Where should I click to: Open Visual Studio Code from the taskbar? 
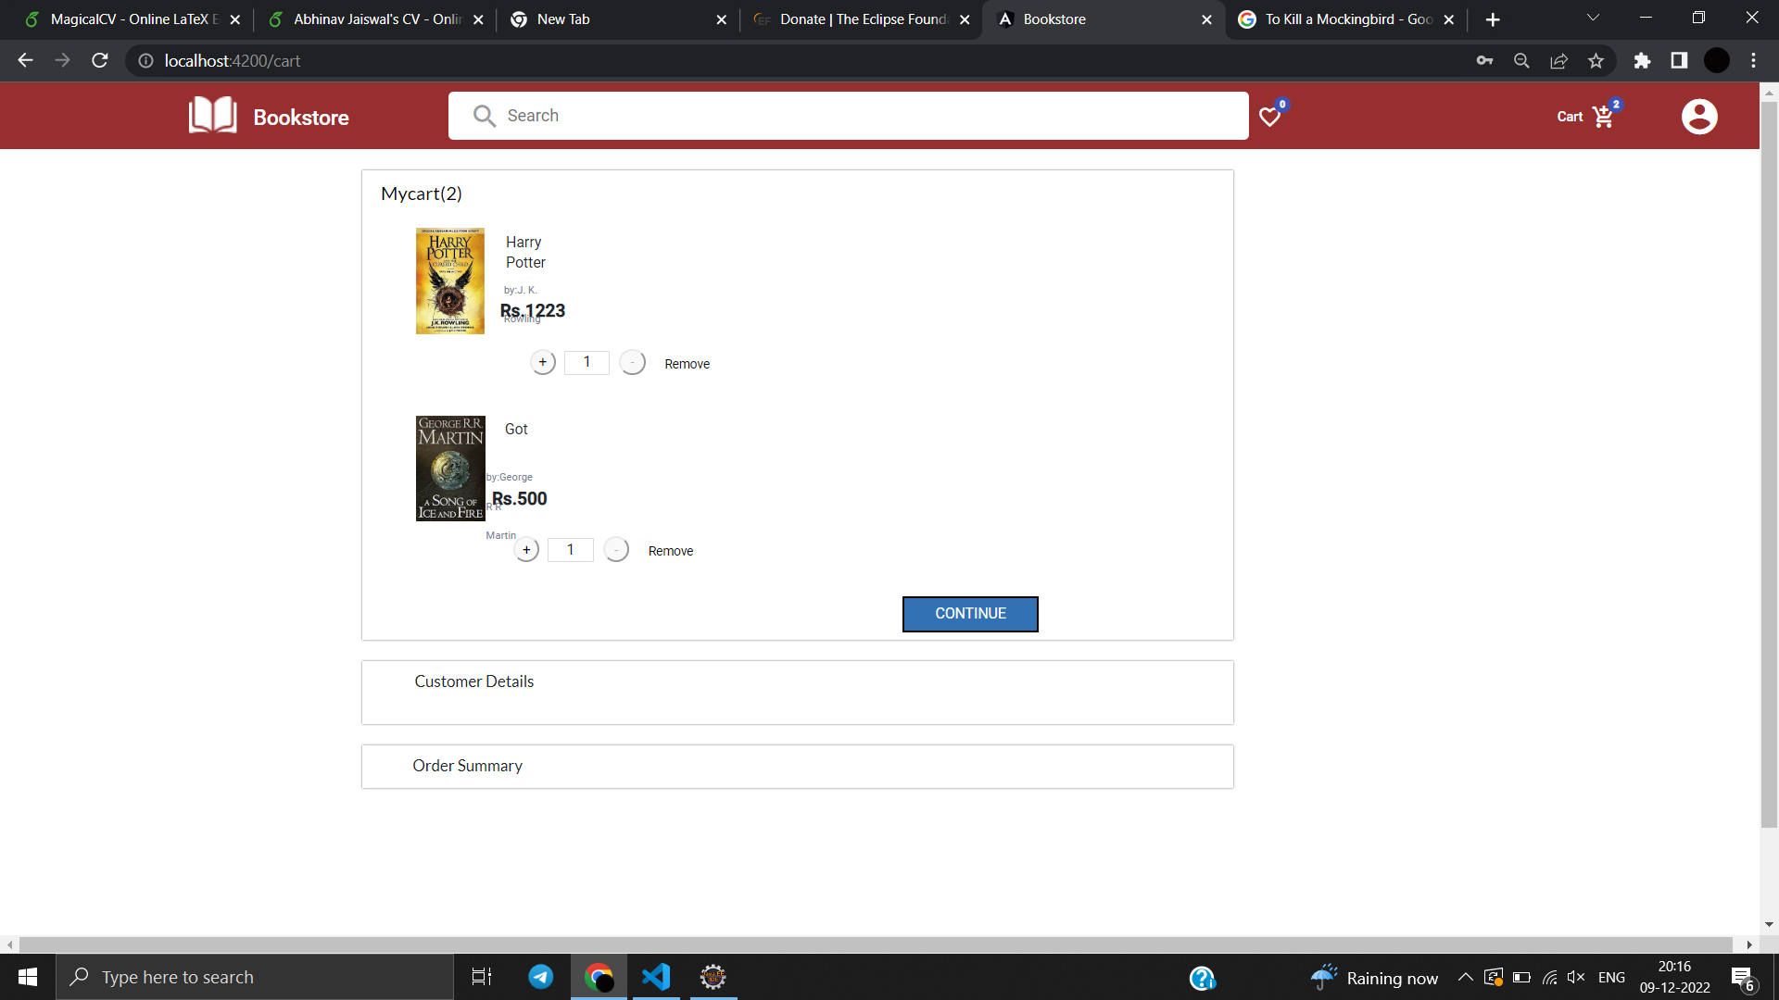656,977
